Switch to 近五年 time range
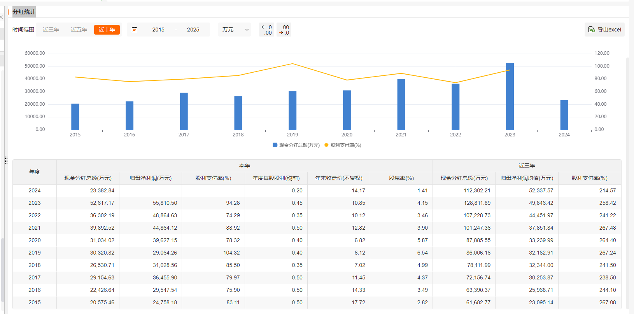The image size is (634, 314). pos(79,30)
